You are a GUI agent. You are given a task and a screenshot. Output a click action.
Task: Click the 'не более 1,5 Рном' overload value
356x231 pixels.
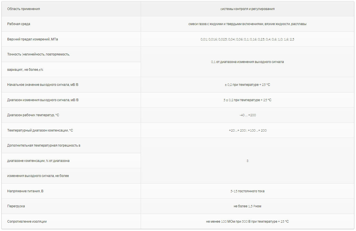pos(247,206)
